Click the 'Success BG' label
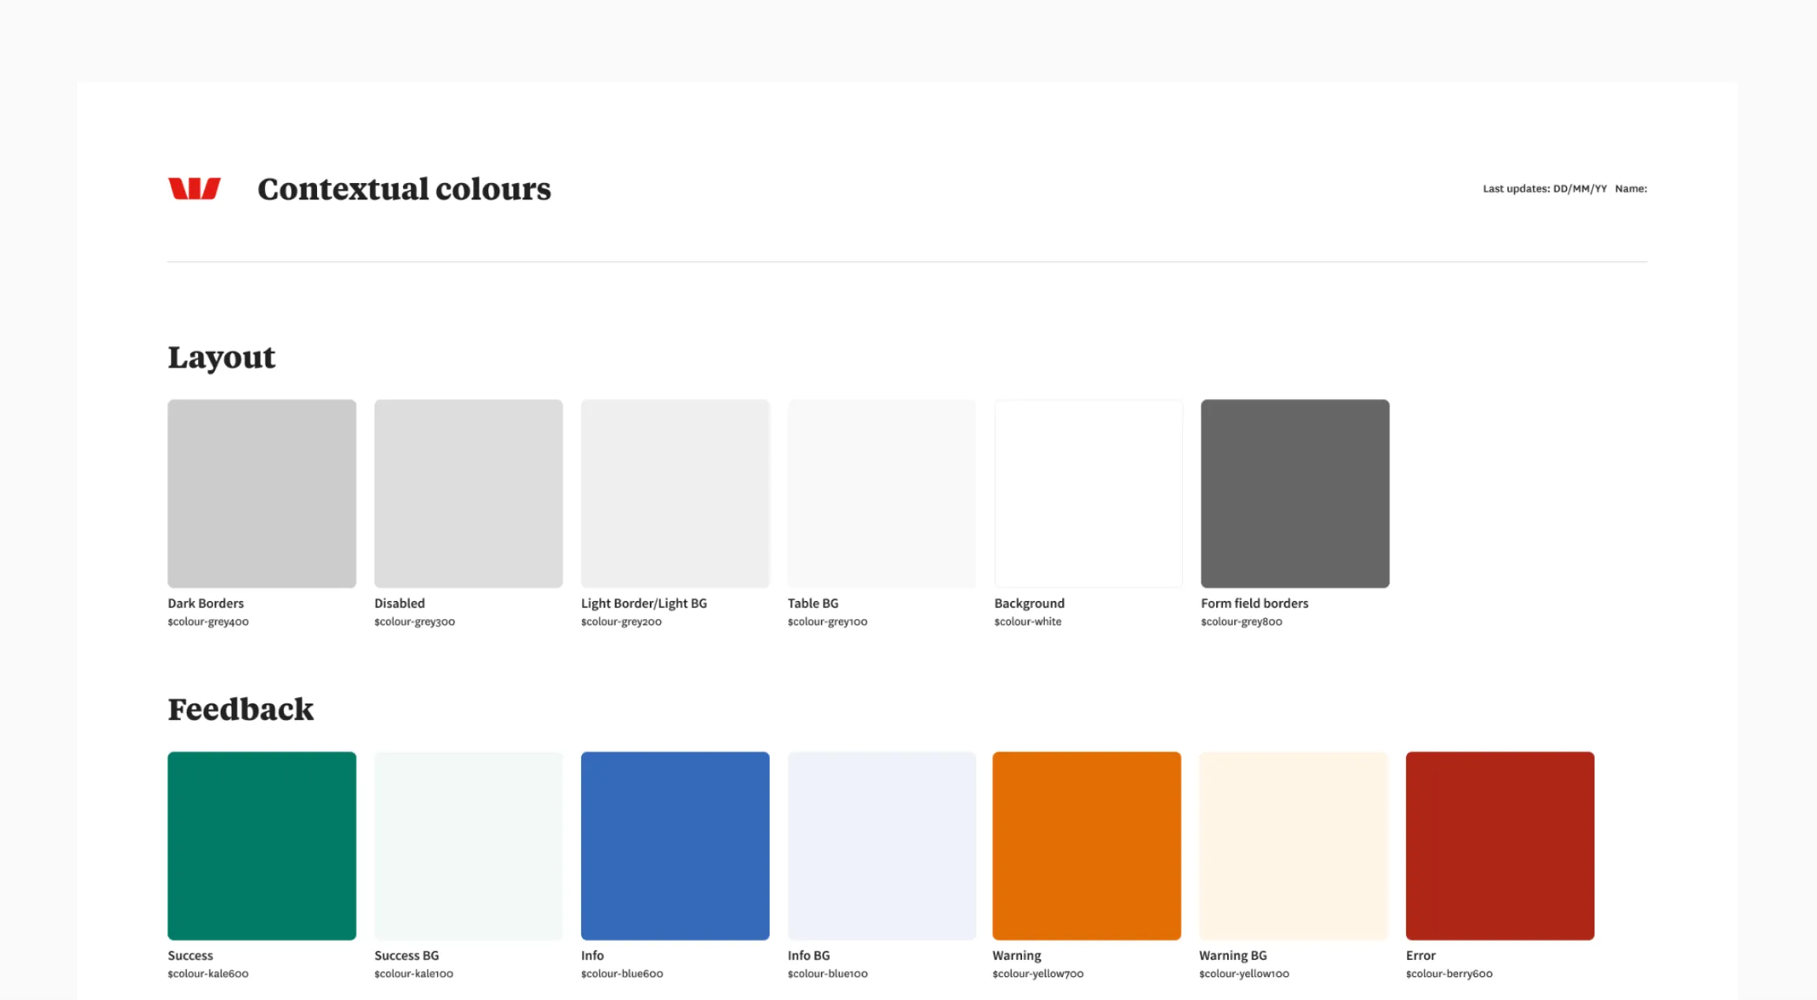Image resolution: width=1817 pixels, height=1000 pixels. coord(406,955)
